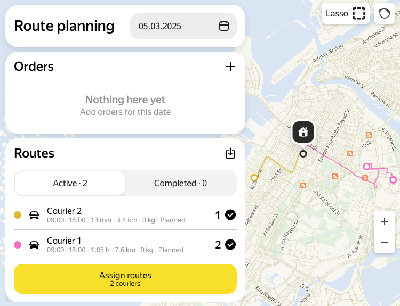Toggle the Courier 2 route checkmark
This screenshot has width=400, height=306.
click(x=230, y=215)
